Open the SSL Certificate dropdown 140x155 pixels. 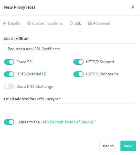(x=70, y=49)
